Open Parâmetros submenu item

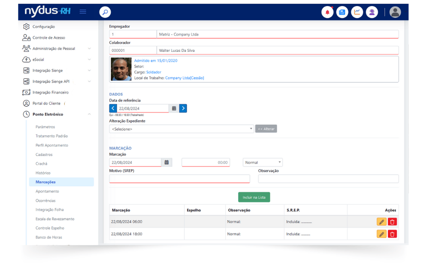point(45,127)
